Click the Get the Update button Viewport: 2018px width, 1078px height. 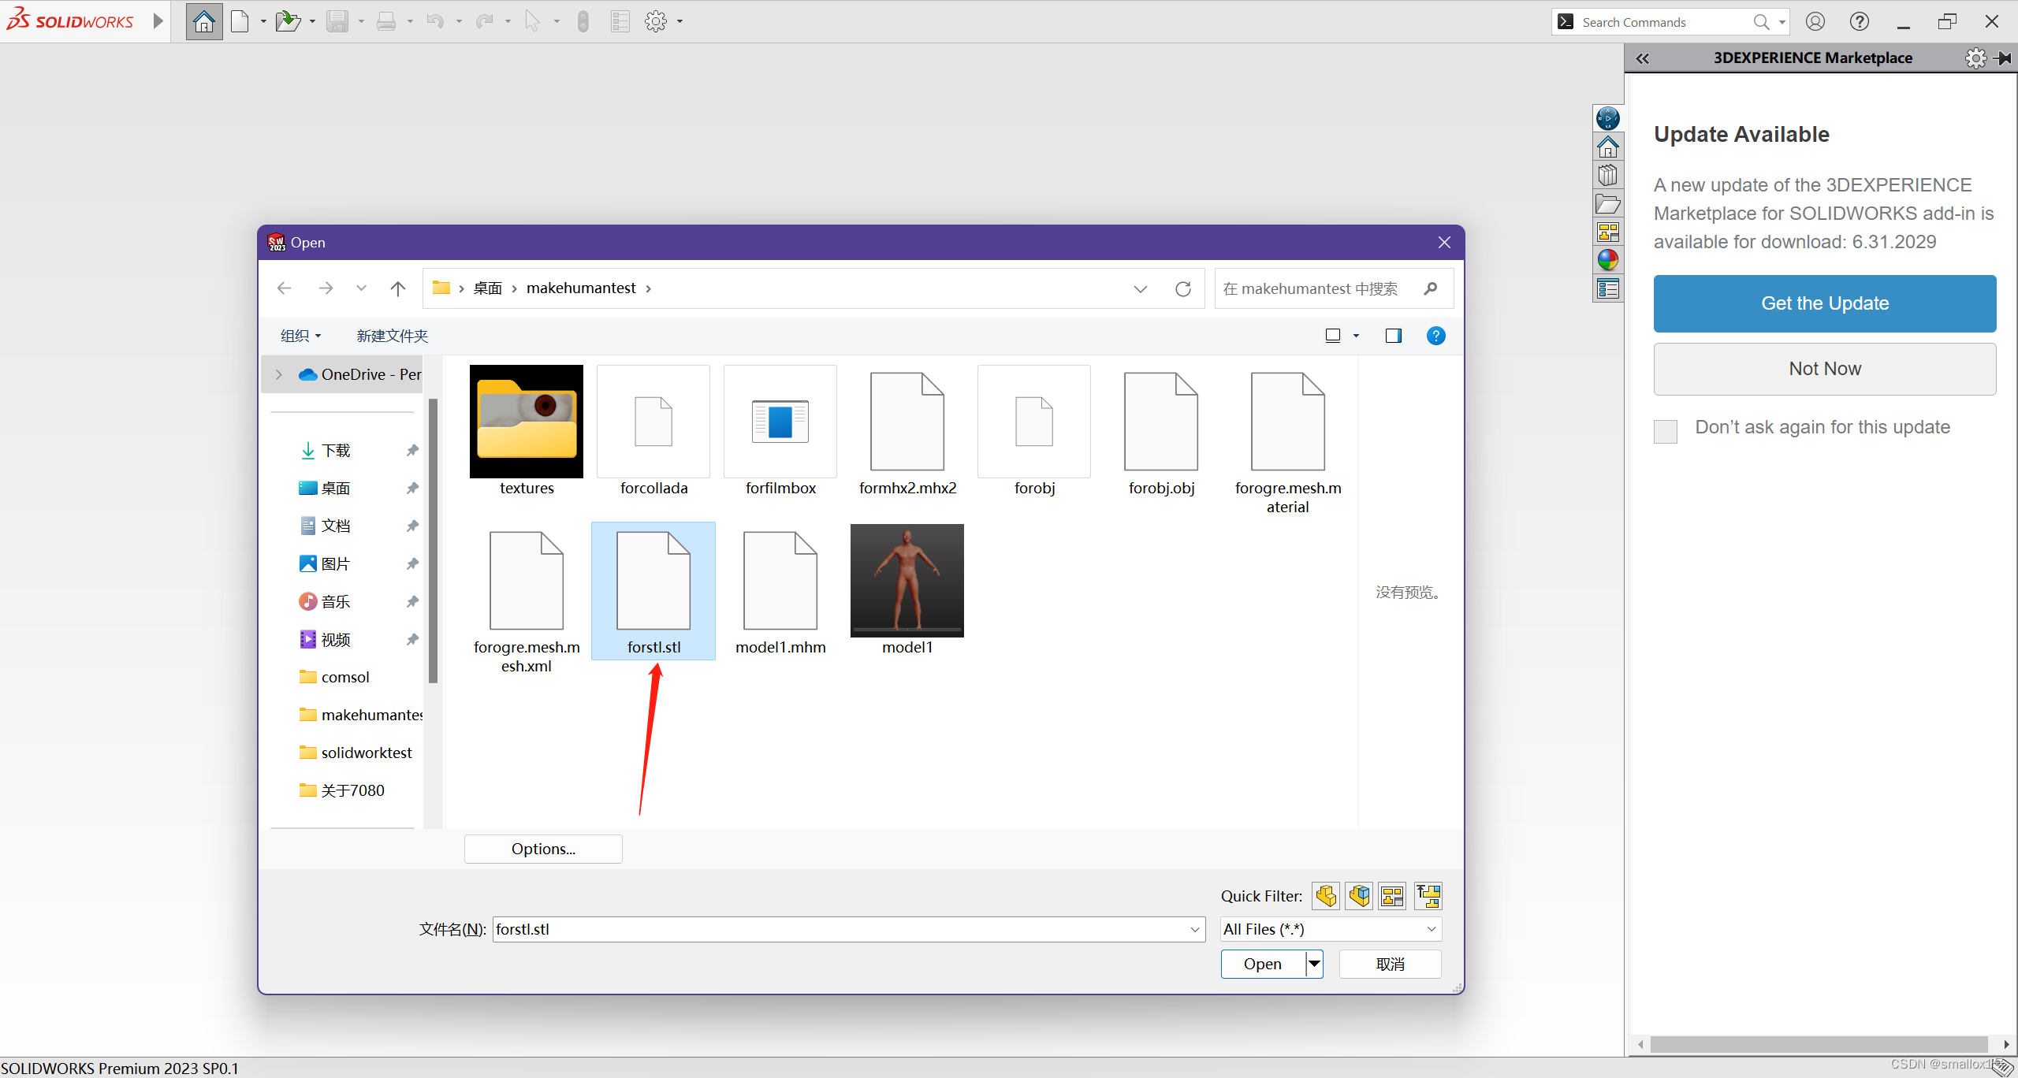(1825, 303)
